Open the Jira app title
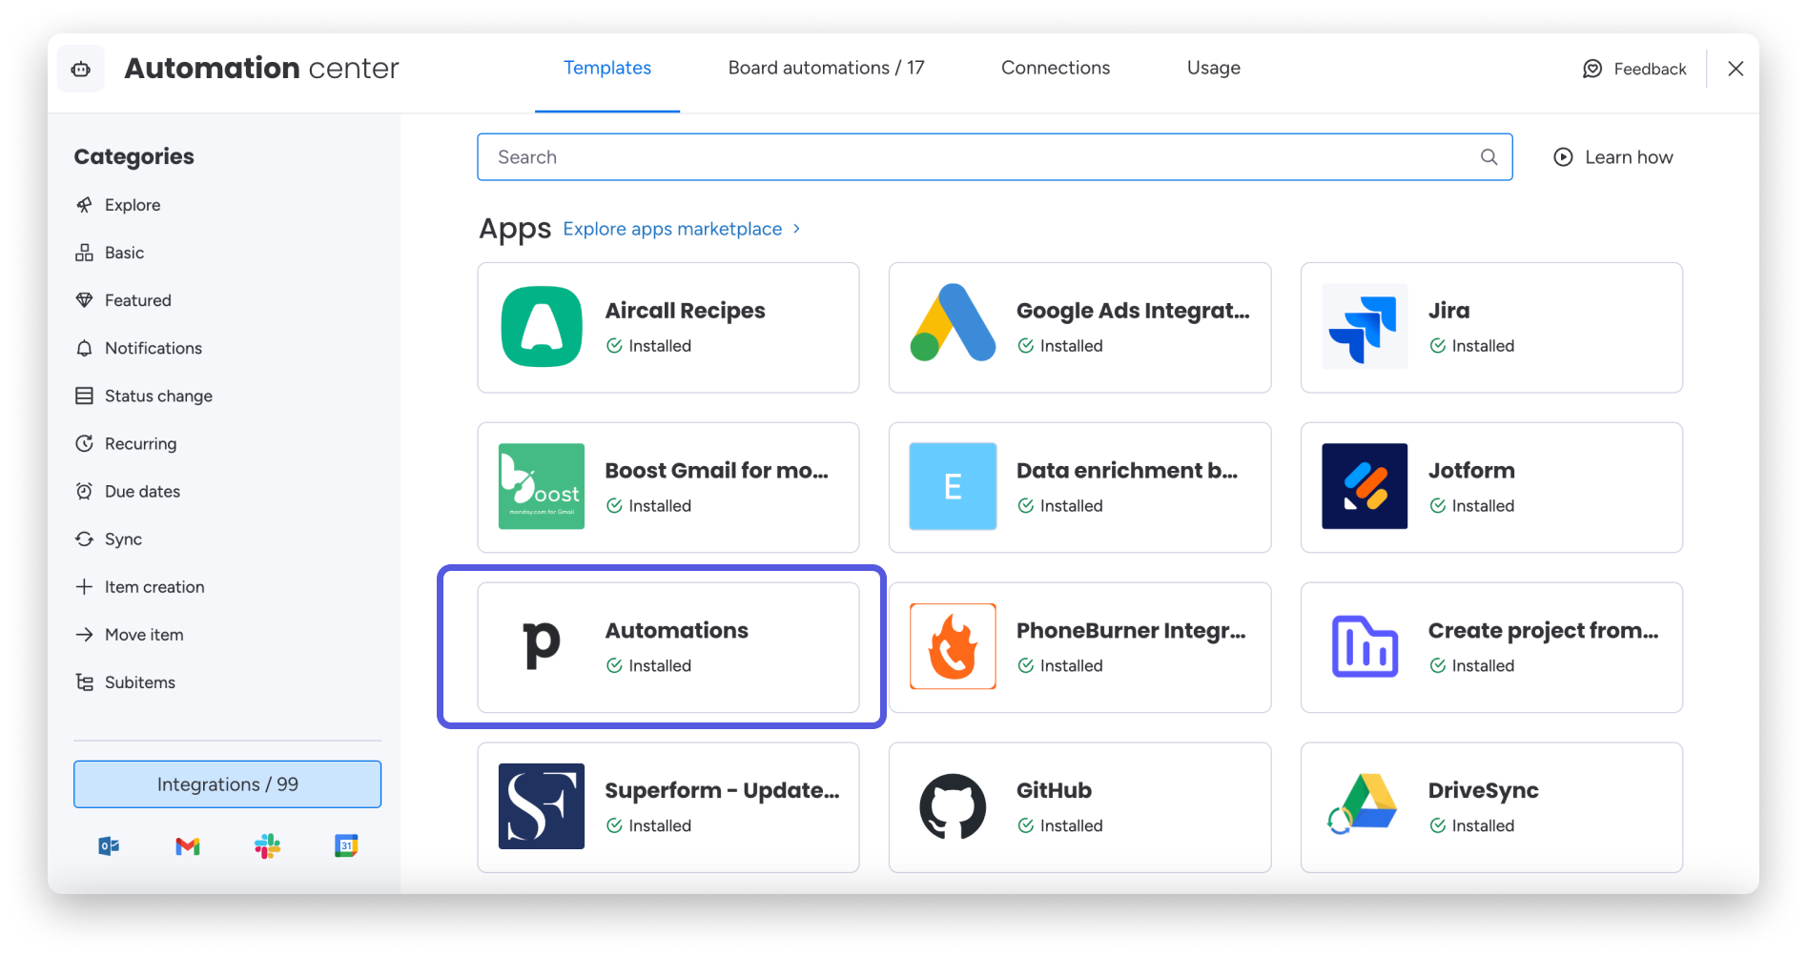 [x=1448, y=311]
